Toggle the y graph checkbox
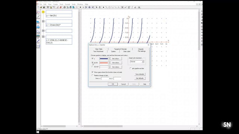 (x=93, y=58)
